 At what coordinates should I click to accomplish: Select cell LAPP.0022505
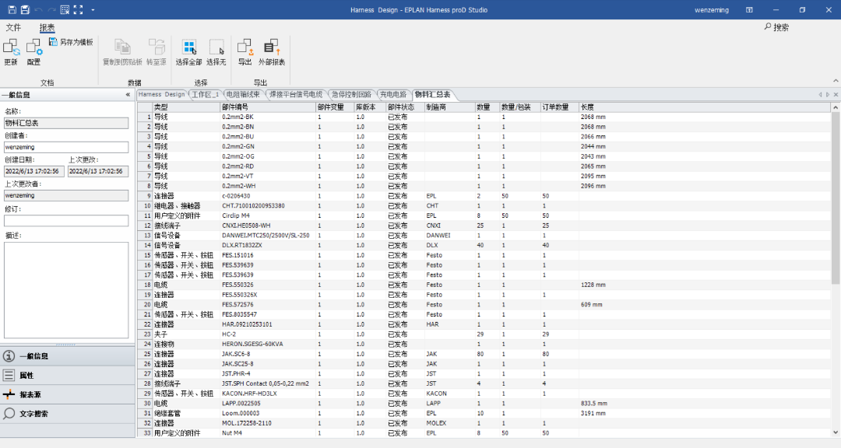(268, 404)
